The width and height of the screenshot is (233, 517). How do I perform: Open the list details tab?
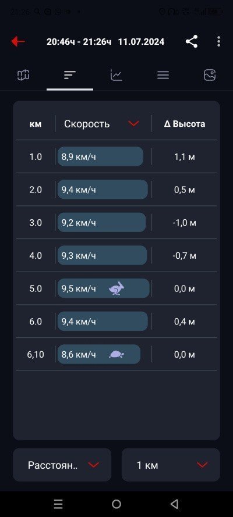(x=163, y=75)
